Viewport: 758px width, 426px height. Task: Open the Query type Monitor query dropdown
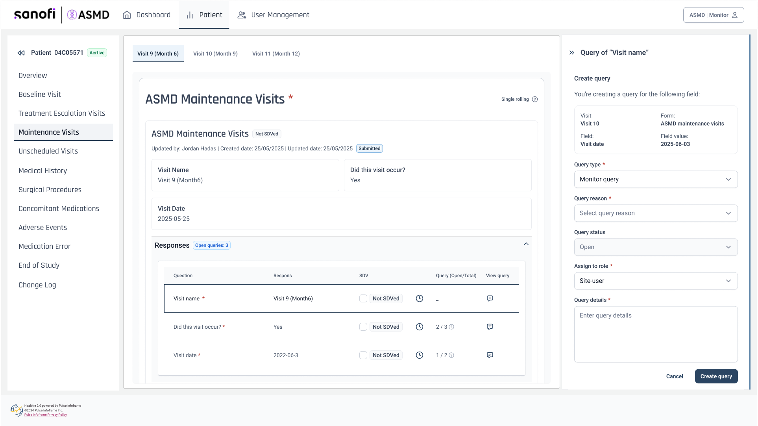pos(656,179)
